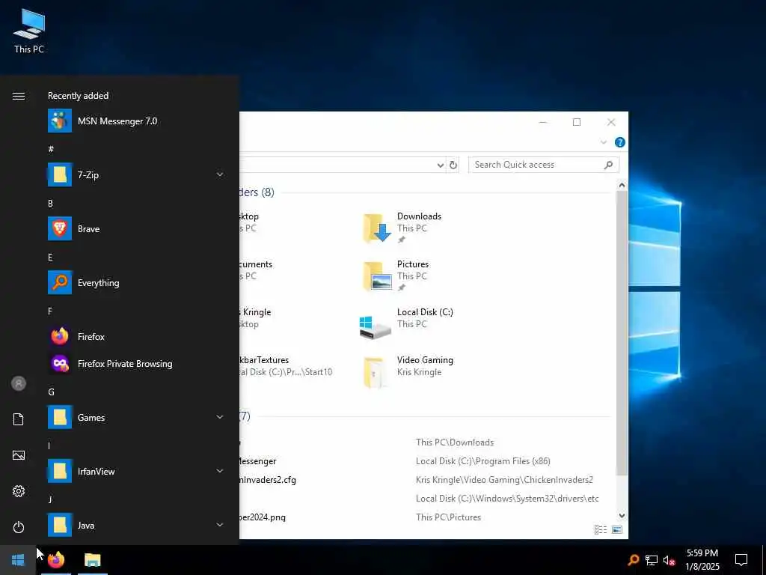Image resolution: width=766 pixels, height=575 pixels.
Task: Select Local Disk (C:)\Program Files (x86) path
Action: point(482,461)
